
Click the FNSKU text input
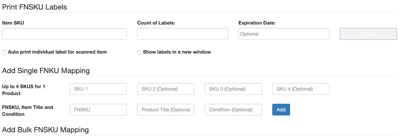(98, 110)
